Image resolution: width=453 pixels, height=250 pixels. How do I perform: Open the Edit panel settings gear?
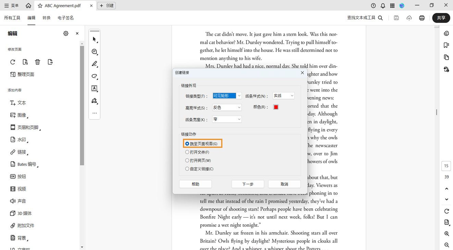(x=66, y=33)
